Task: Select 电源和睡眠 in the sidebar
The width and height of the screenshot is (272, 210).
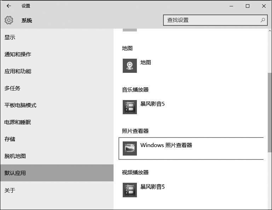Action: [x=57, y=122]
